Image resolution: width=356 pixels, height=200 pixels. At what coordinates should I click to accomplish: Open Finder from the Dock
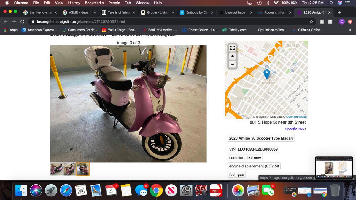click(x=21, y=191)
